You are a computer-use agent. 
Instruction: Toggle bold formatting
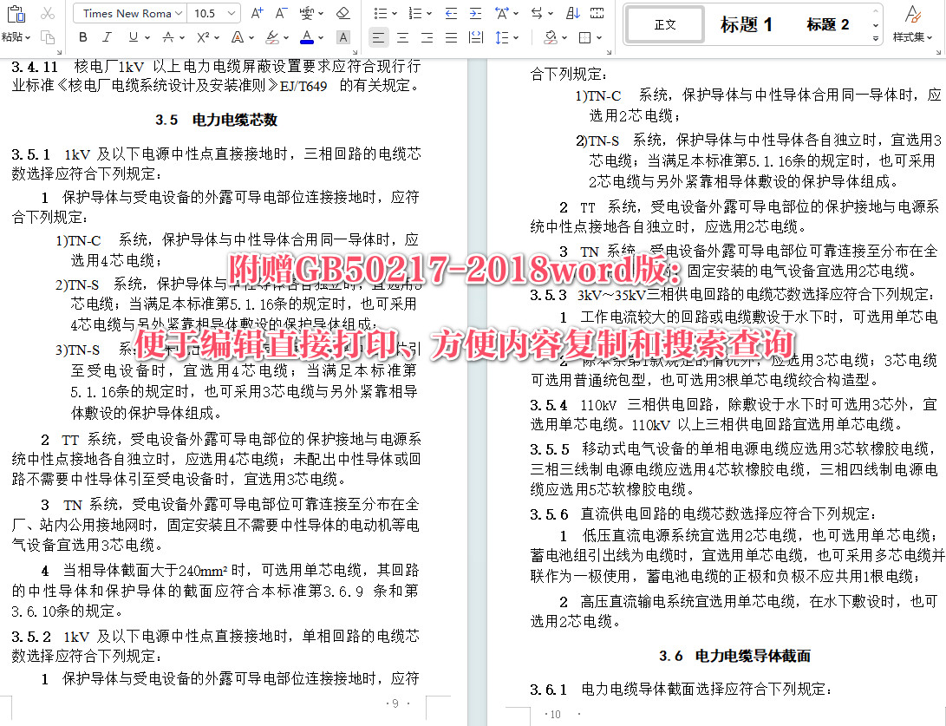coord(82,37)
